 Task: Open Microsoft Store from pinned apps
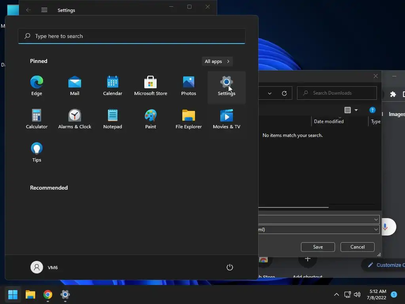point(151,86)
